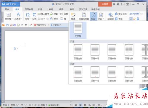The width and height of the screenshot is (148, 108).
Task: Click the 书签 bookmark button
Action: pos(119,19)
